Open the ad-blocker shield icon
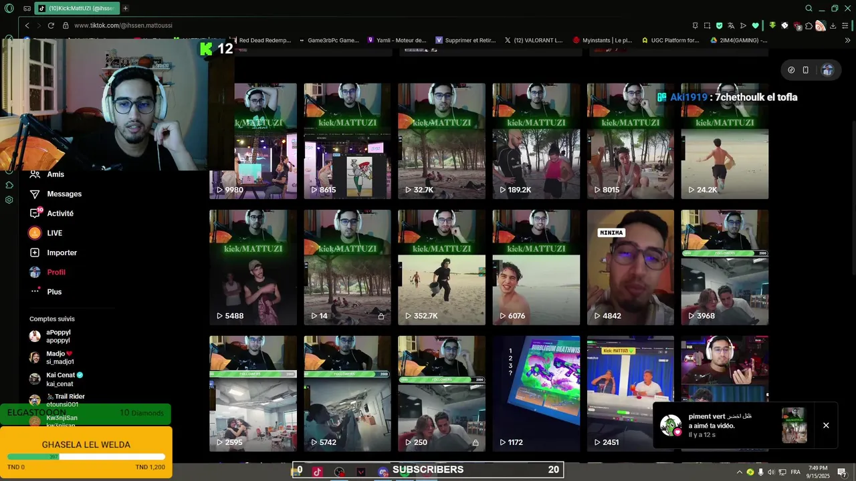Screen dimensions: 856x481 click(720, 25)
